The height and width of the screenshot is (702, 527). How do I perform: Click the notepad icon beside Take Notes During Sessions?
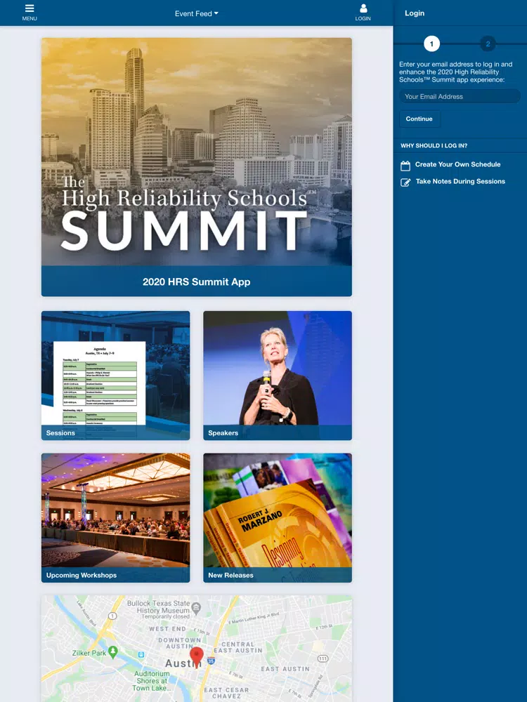point(405,183)
